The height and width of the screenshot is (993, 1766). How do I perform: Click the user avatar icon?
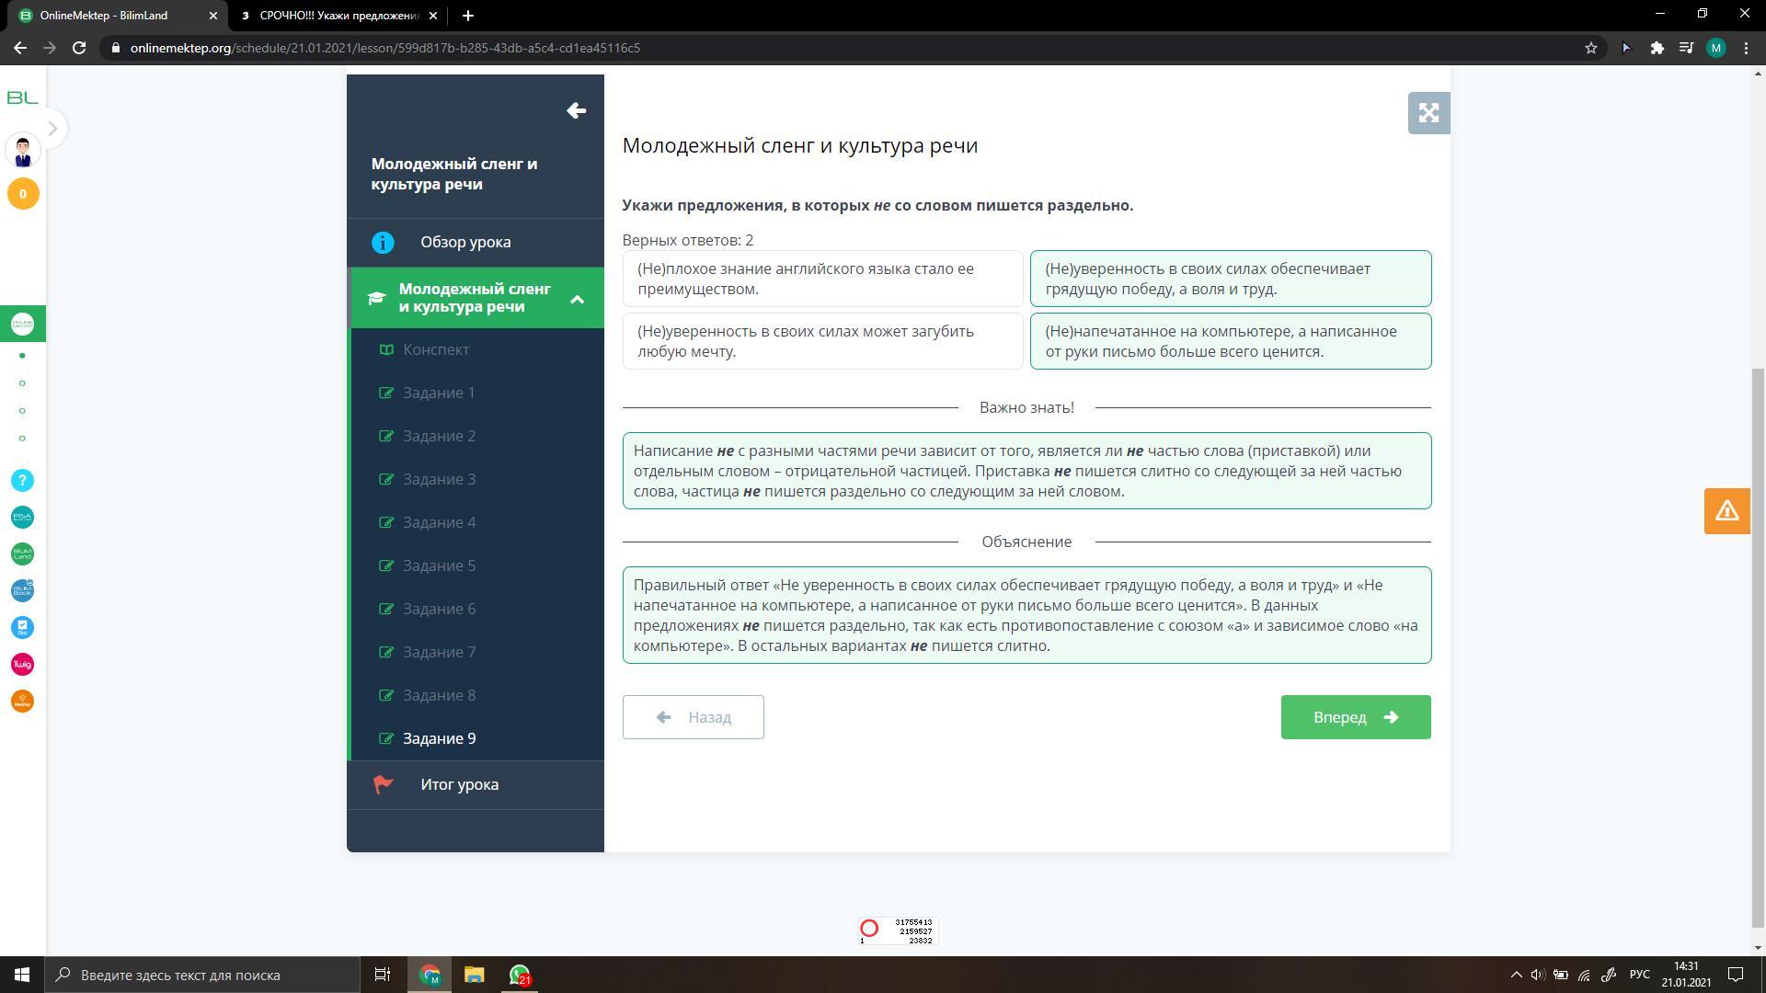22,151
